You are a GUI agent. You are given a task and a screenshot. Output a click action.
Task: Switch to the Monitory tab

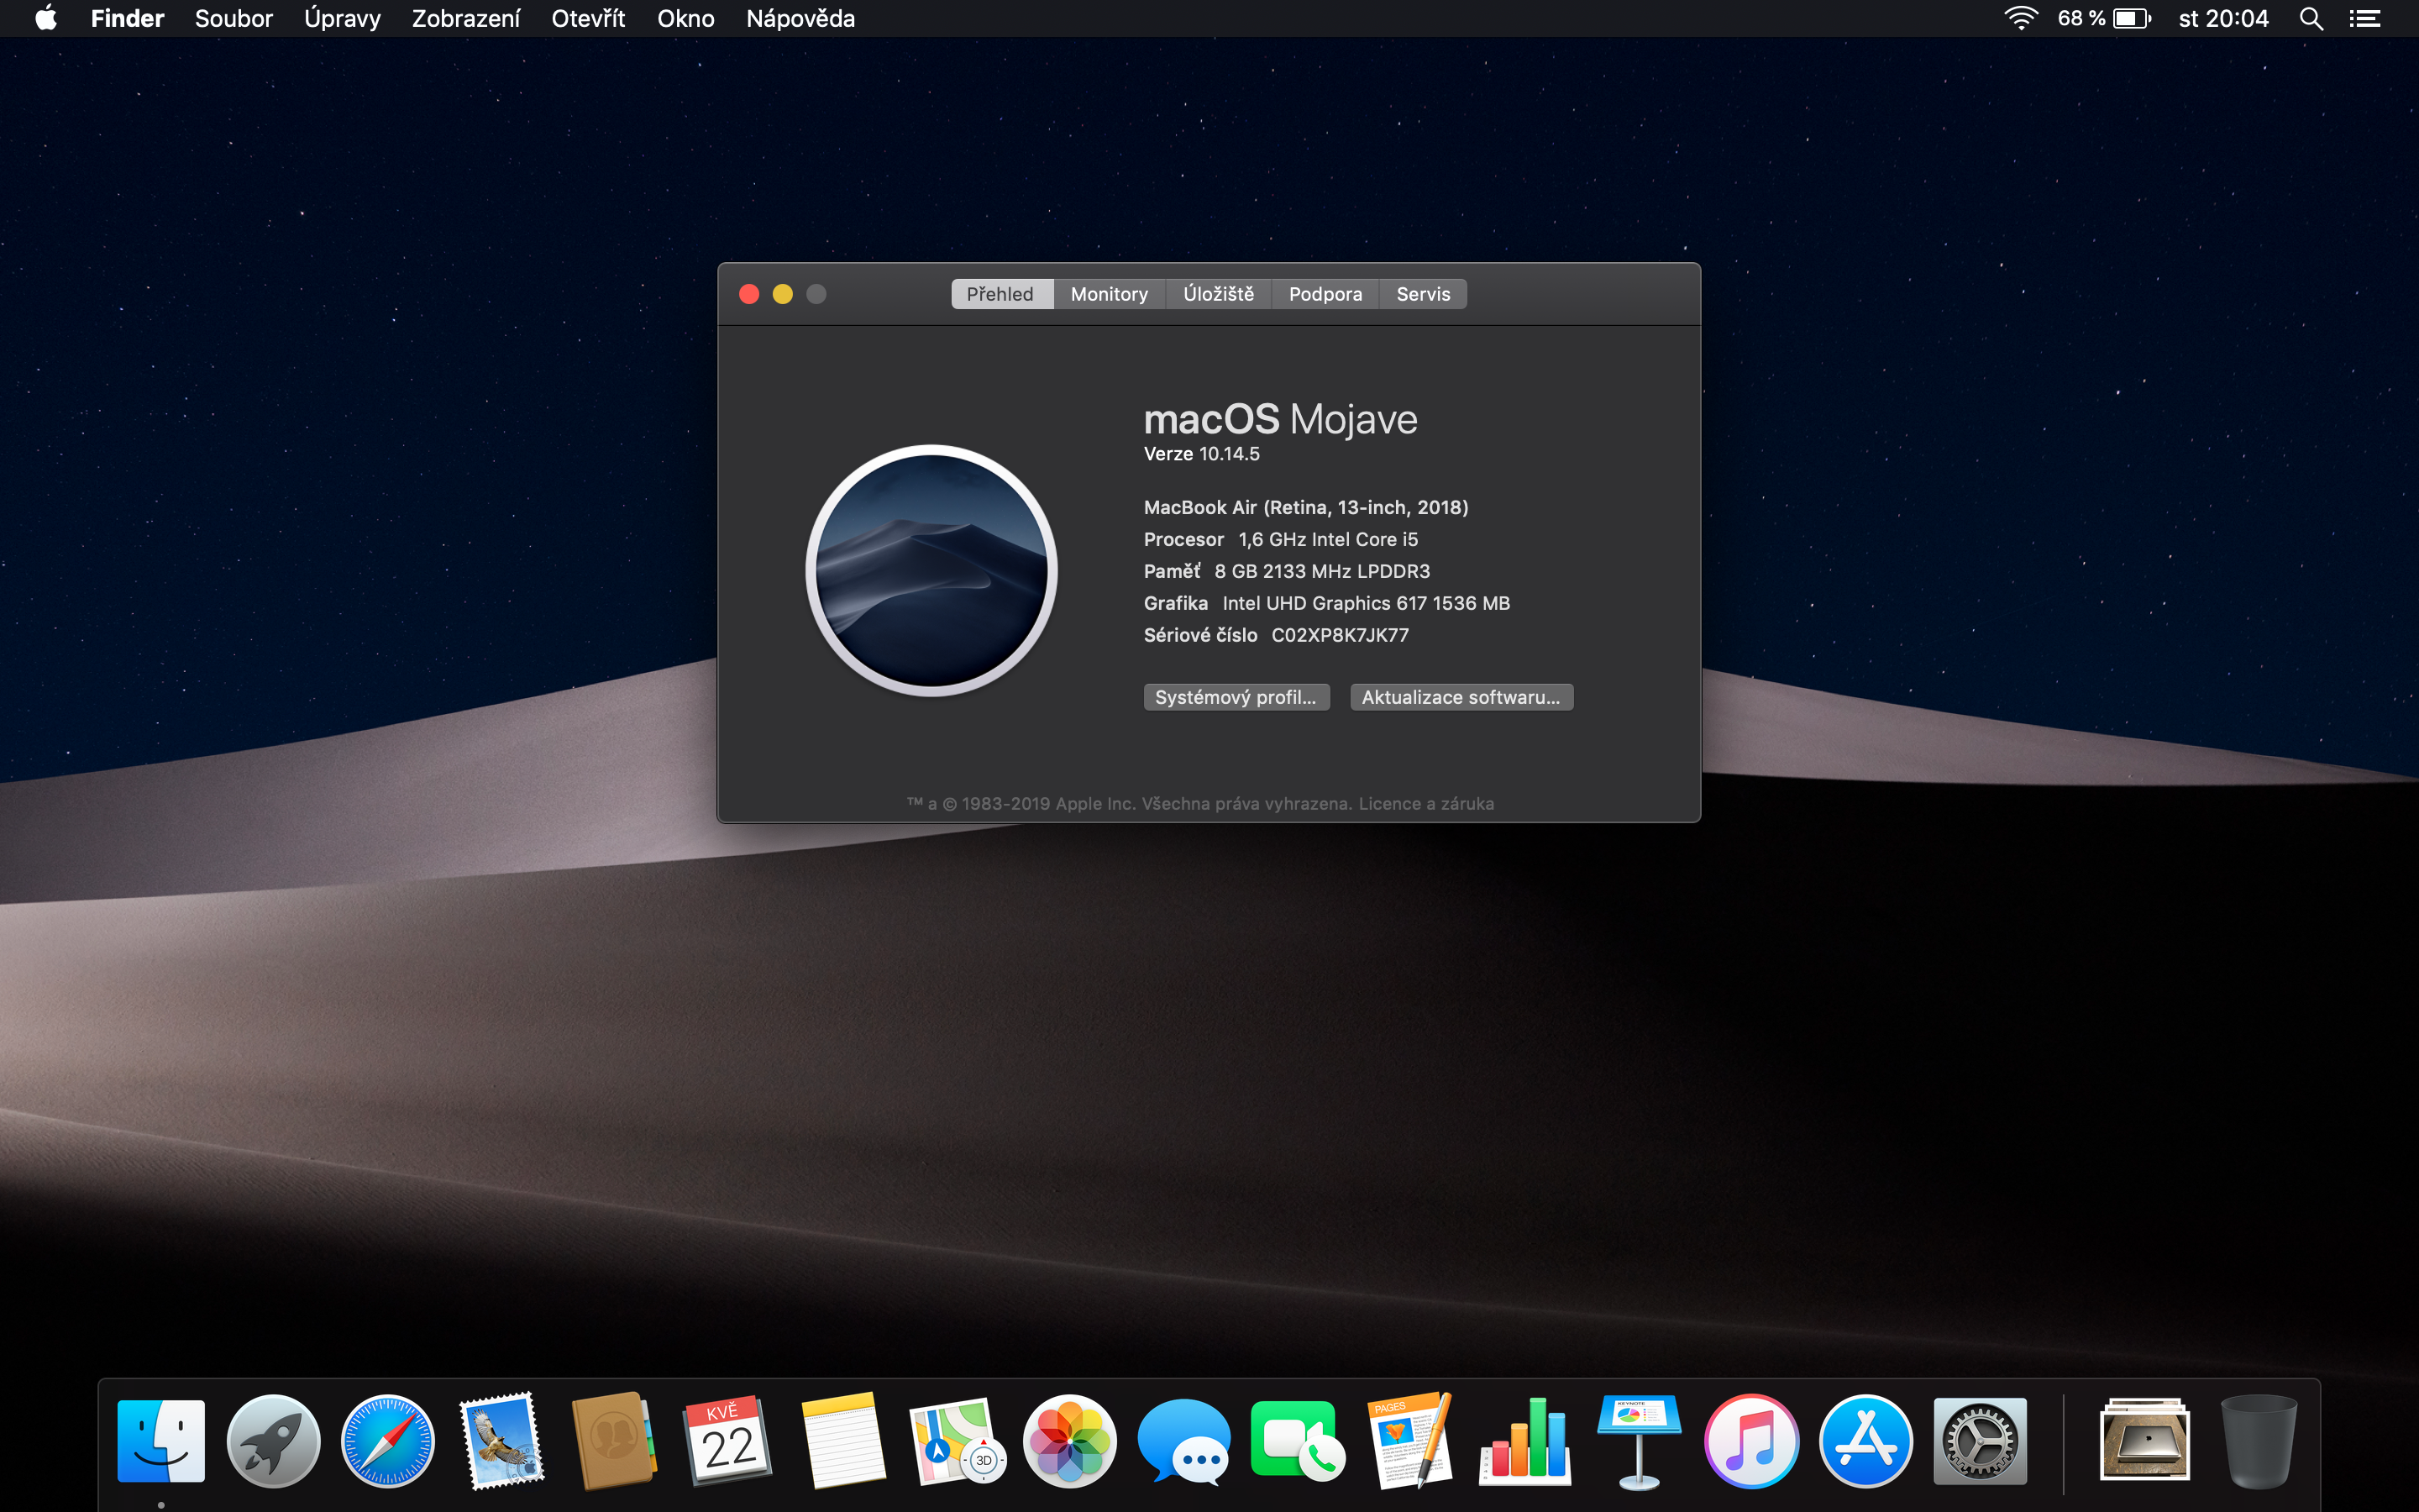click(1109, 294)
